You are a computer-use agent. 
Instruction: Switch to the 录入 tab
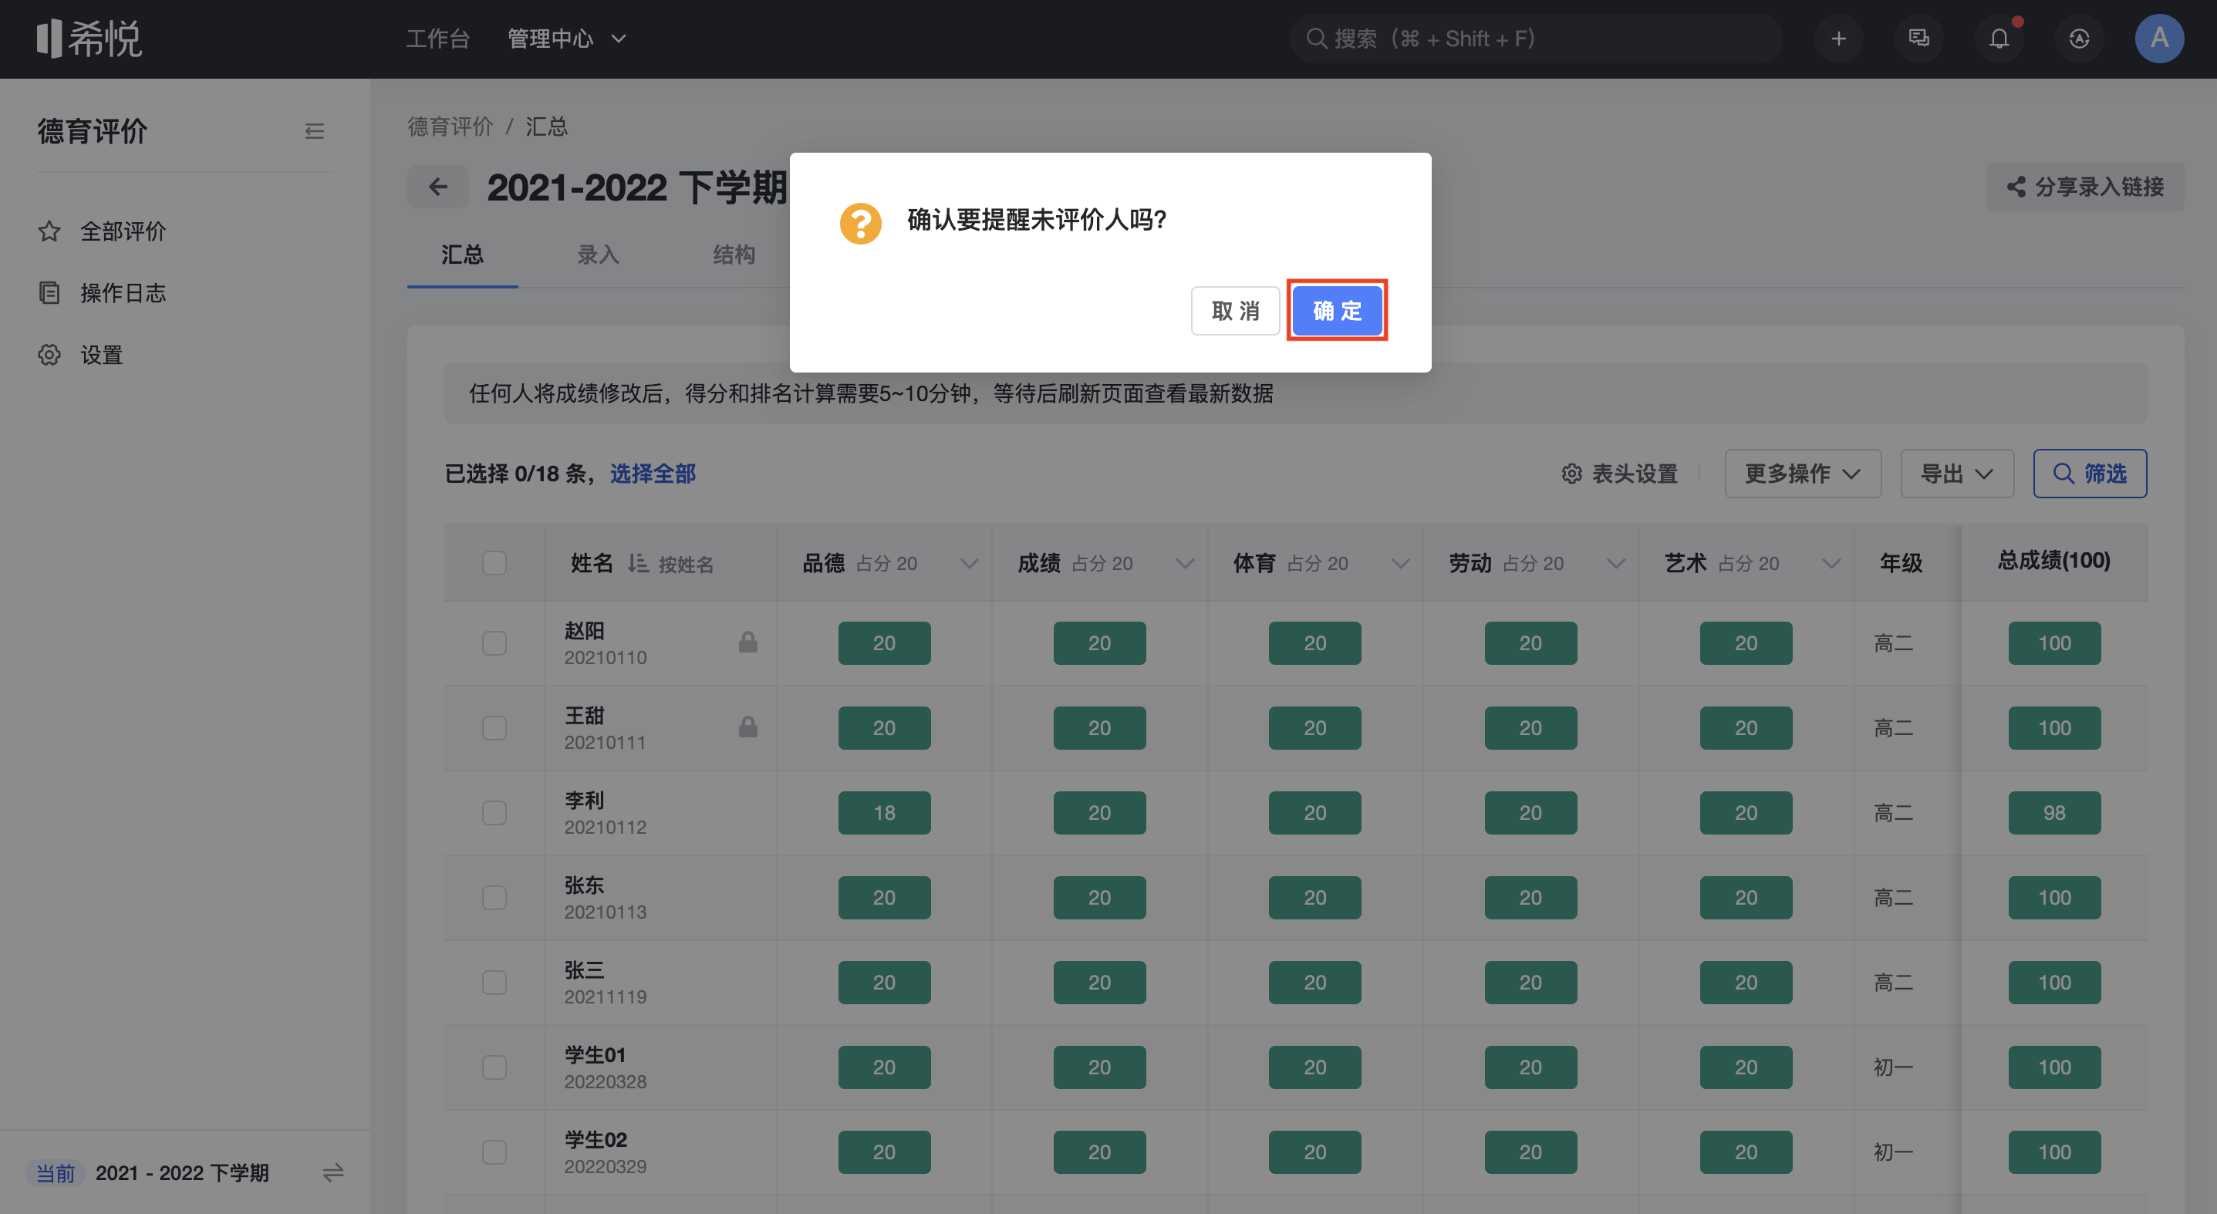tap(598, 255)
